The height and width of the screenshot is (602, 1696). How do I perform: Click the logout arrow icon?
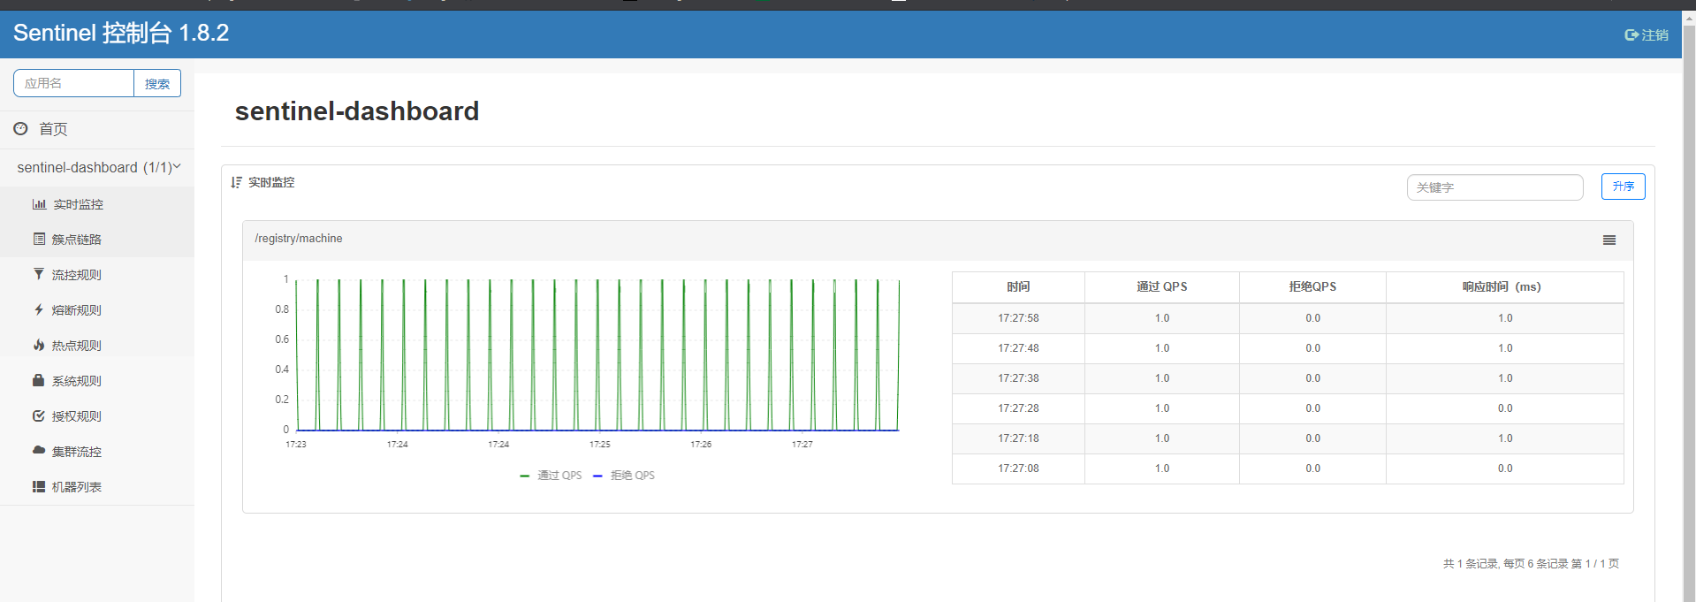[x=1631, y=35]
